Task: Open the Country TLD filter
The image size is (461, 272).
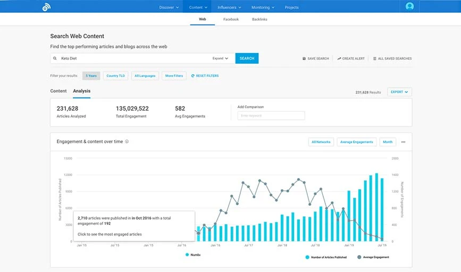Action: click(x=115, y=76)
